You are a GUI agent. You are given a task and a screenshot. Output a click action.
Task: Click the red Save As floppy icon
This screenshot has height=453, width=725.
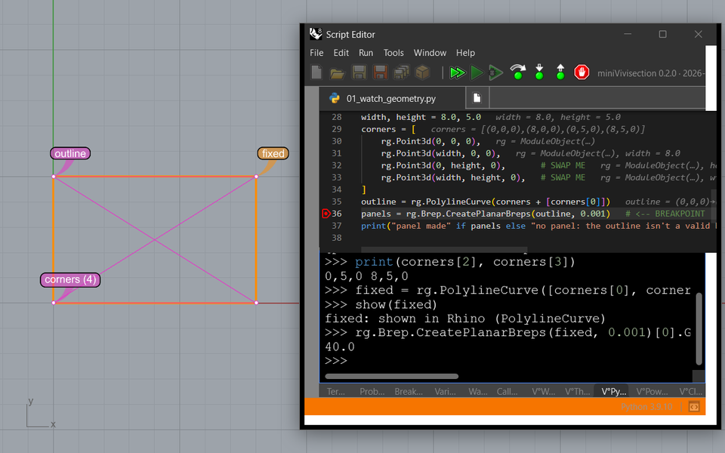click(380, 72)
